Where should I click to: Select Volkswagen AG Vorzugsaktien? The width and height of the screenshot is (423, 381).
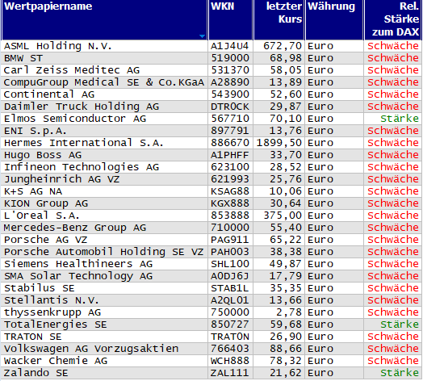tap(91, 349)
